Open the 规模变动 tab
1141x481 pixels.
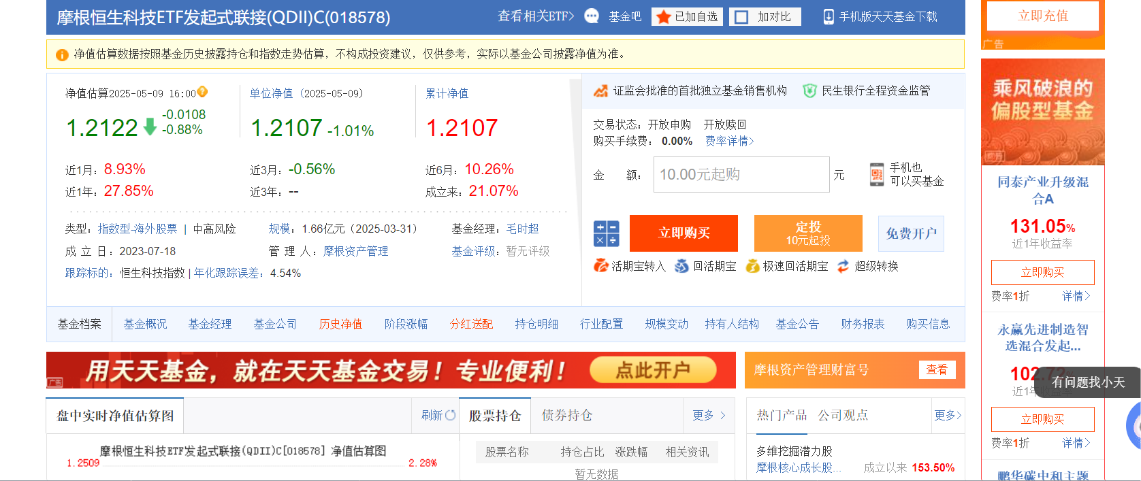tap(667, 324)
